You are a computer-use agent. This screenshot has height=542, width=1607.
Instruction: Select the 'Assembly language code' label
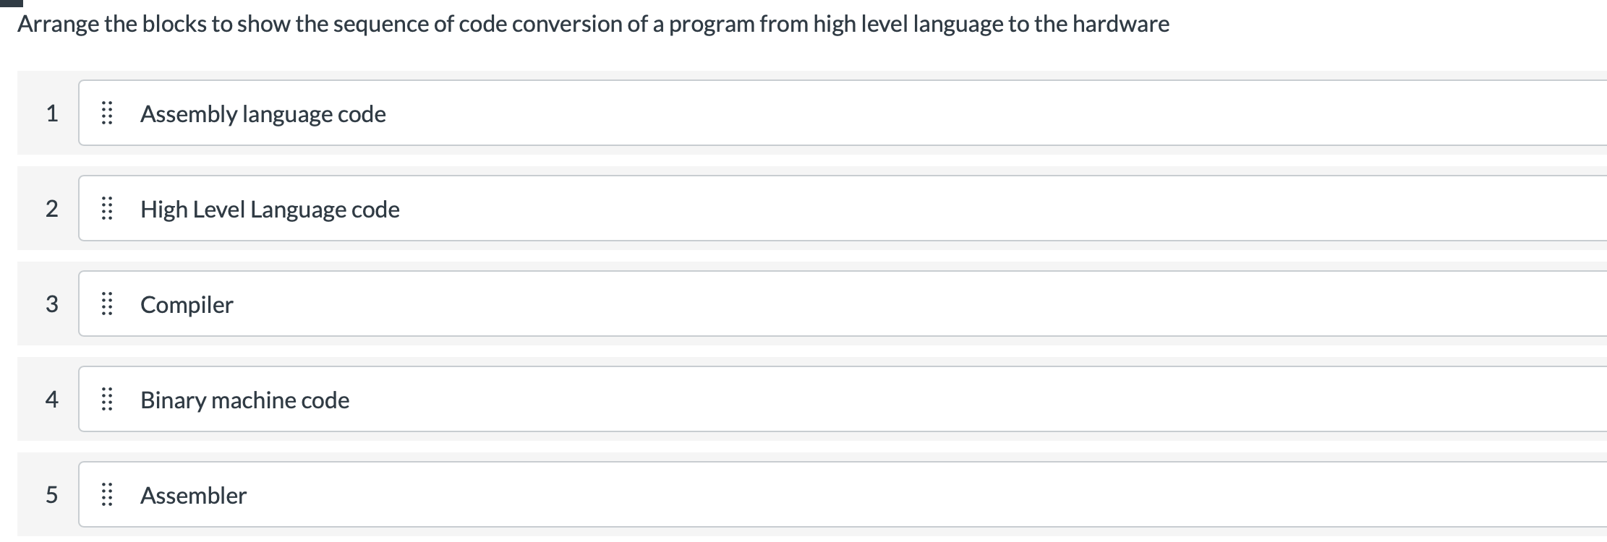(x=263, y=114)
